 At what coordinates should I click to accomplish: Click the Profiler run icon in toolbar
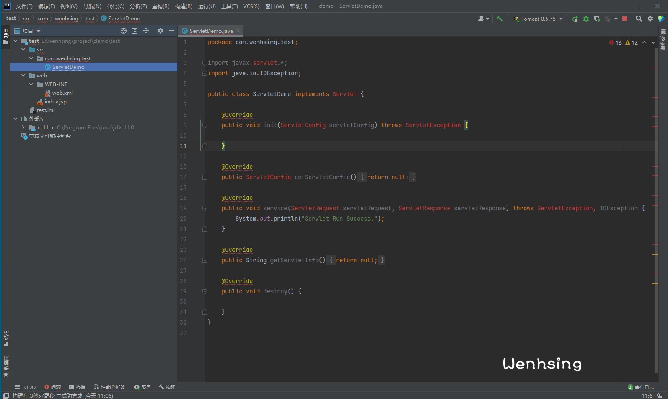pyautogui.click(x=608, y=19)
